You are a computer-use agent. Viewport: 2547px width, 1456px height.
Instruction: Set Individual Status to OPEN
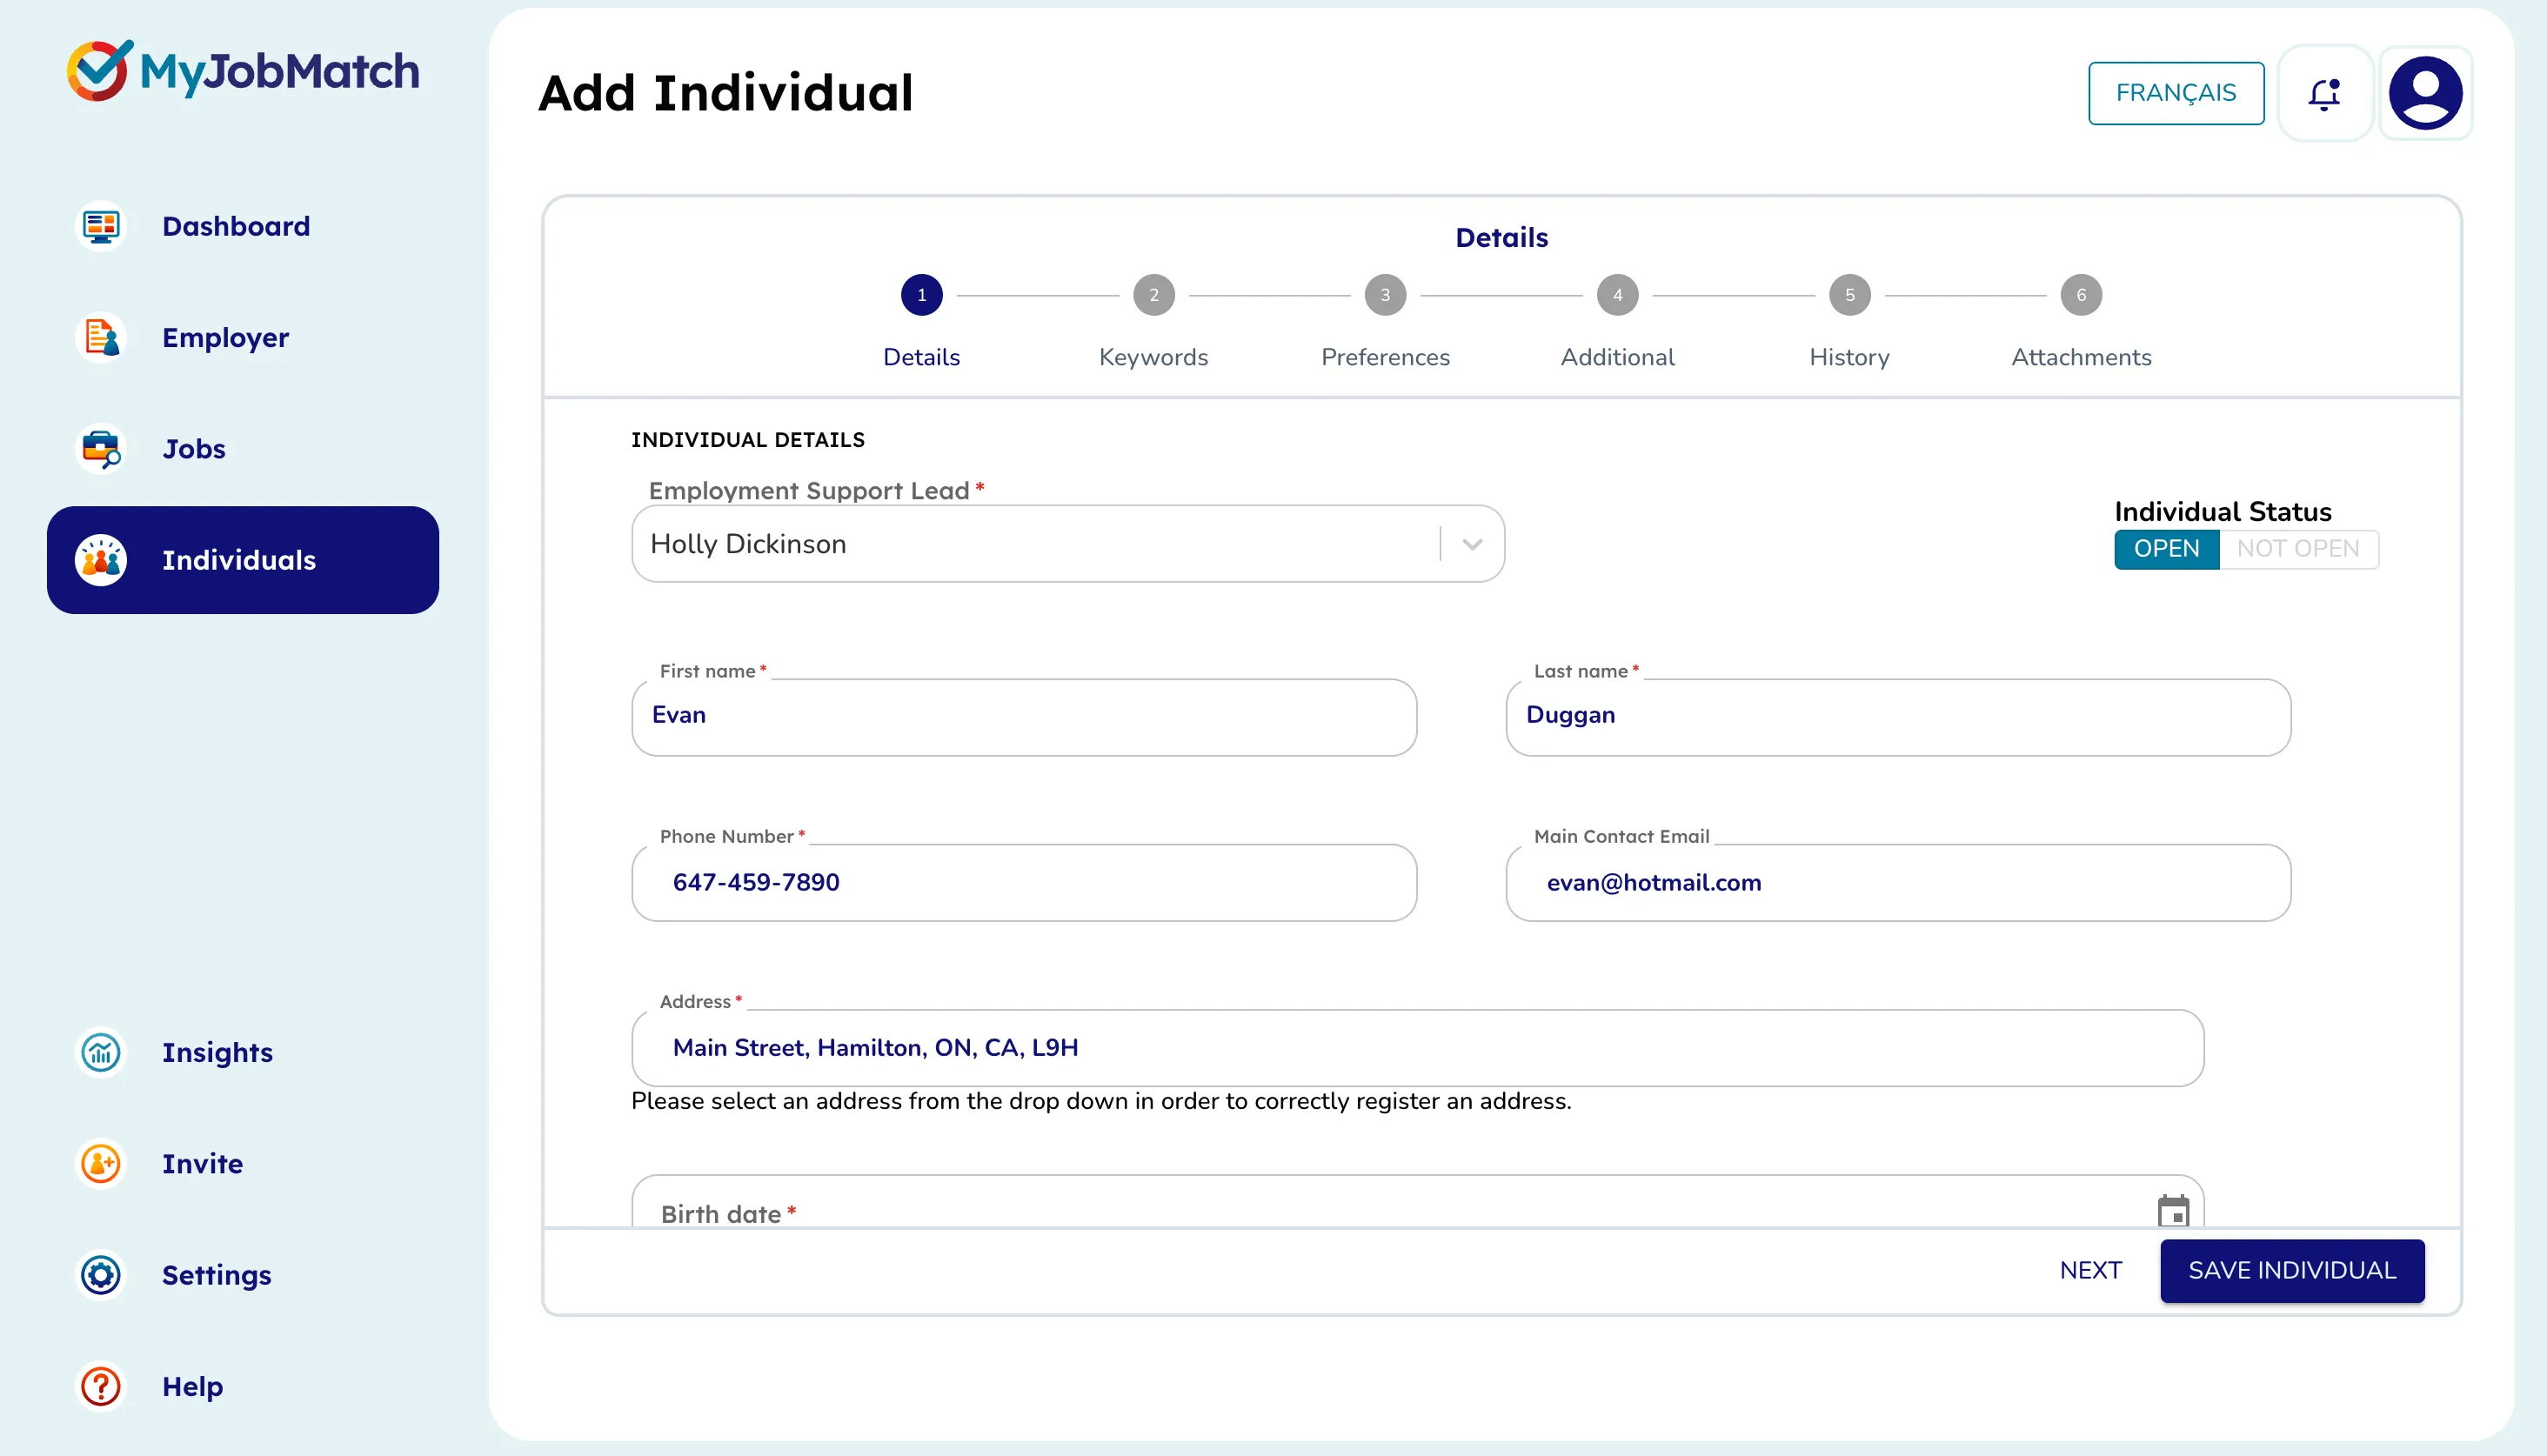(2166, 549)
